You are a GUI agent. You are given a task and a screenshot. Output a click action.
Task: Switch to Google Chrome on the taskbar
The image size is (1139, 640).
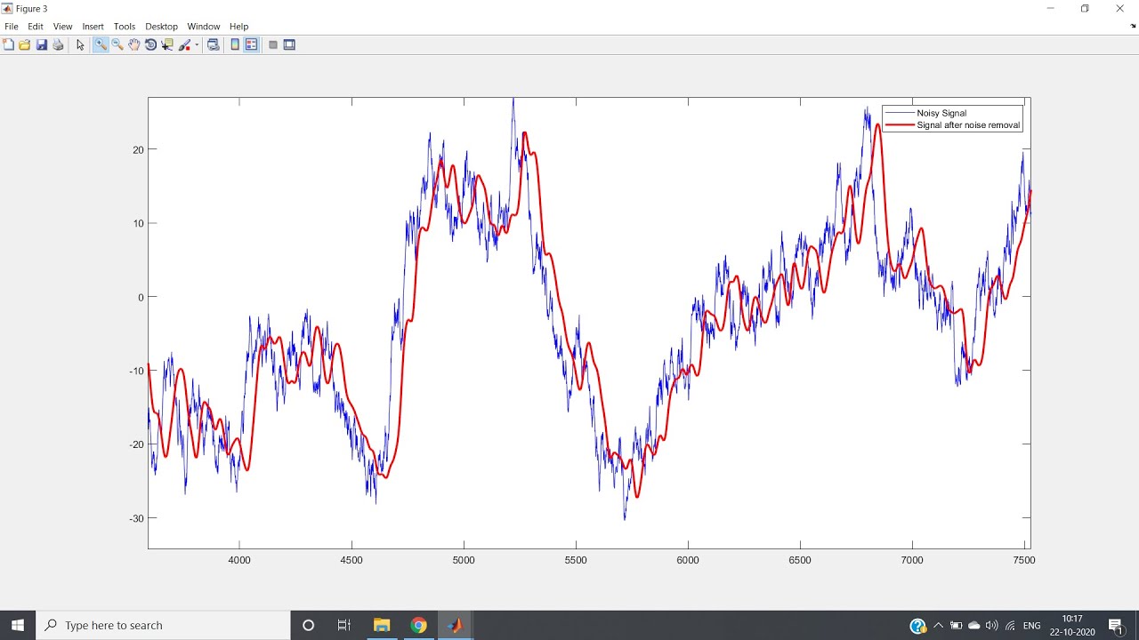click(x=418, y=625)
